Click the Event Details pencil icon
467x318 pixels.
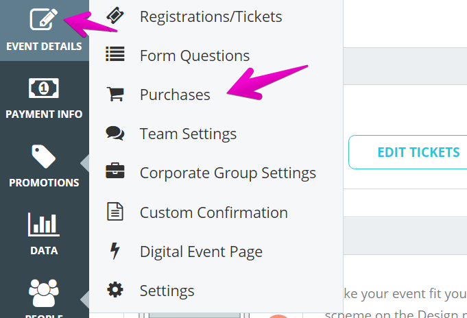click(x=44, y=19)
